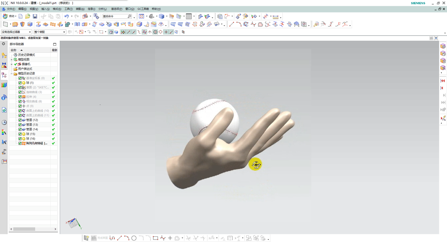Open the 整个装配 scope dropdown
Image resolution: width=447 pixels, height=242 pixels.
tap(50, 32)
